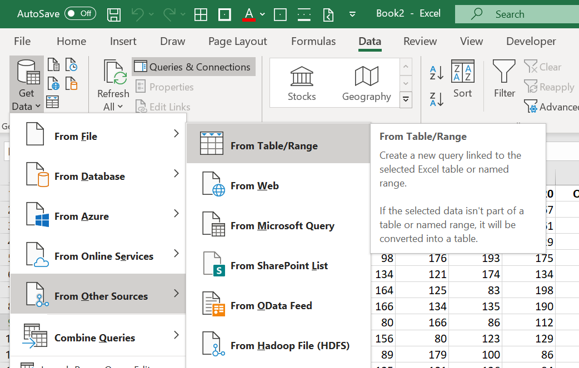Switch to the Formulas ribbon tab
This screenshot has height=368, width=579.
coord(313,41)
